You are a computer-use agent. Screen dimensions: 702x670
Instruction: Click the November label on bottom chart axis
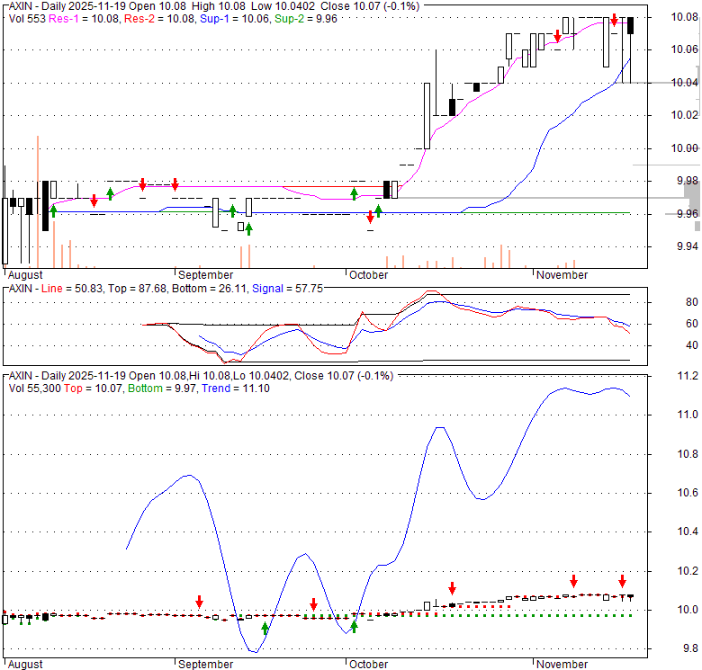[562, 665]
